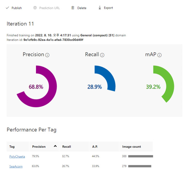Select the iteration id text
187x174 pixels.
click(x=53, y=40)
